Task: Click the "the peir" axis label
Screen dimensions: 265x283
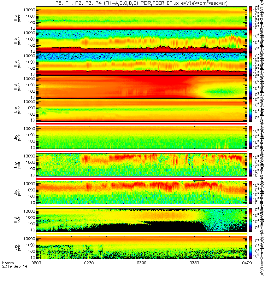Action: point(17,247)
